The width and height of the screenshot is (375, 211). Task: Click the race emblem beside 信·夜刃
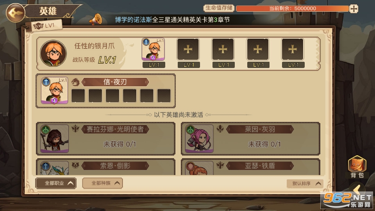point(75,82)
